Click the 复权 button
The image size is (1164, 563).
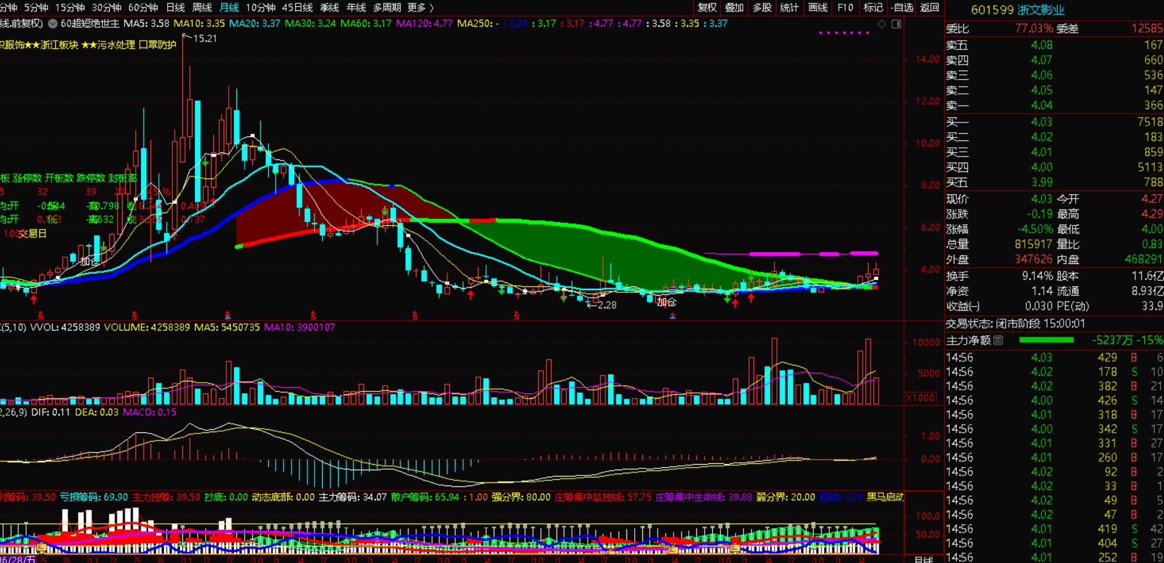[x=707, y=8]
